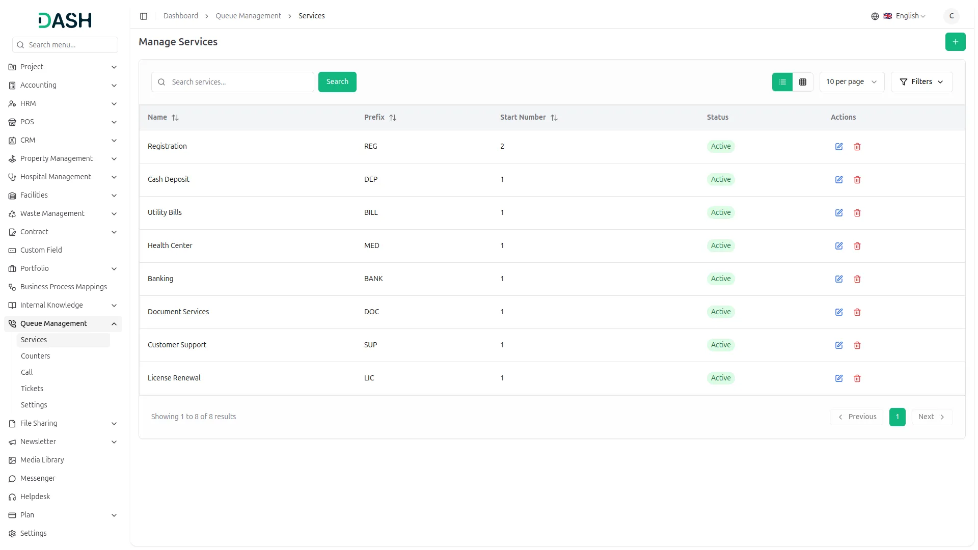Screen dimensions: 978x550
Task: Click the edit icon for Banking row
Action: pos(839,279)
